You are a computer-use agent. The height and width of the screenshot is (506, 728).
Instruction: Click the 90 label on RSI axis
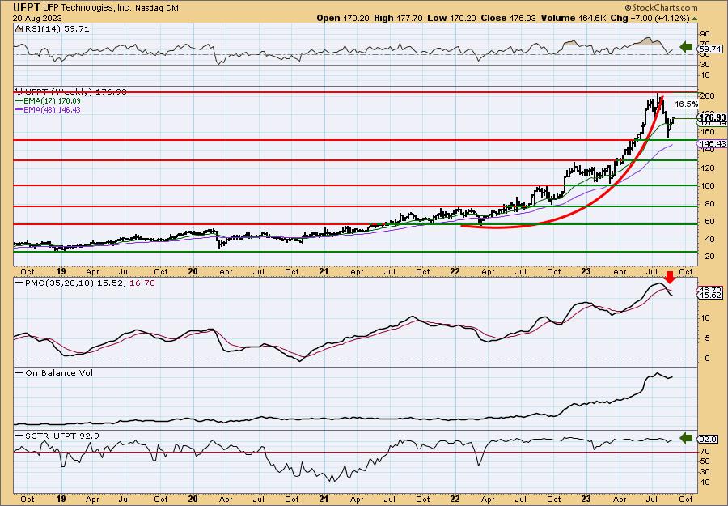(705, 34)
